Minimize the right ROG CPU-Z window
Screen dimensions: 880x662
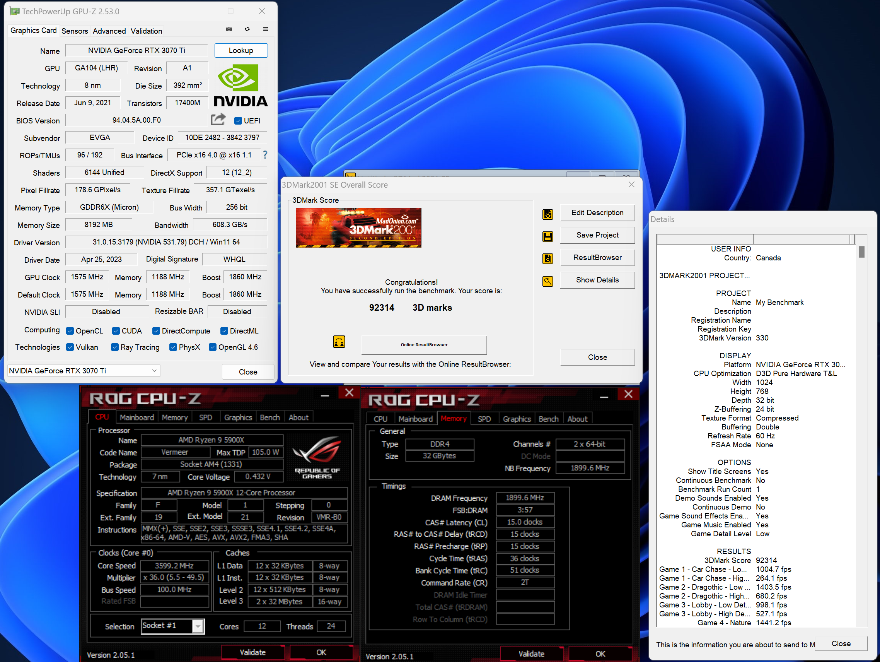[x=604, y=397]
